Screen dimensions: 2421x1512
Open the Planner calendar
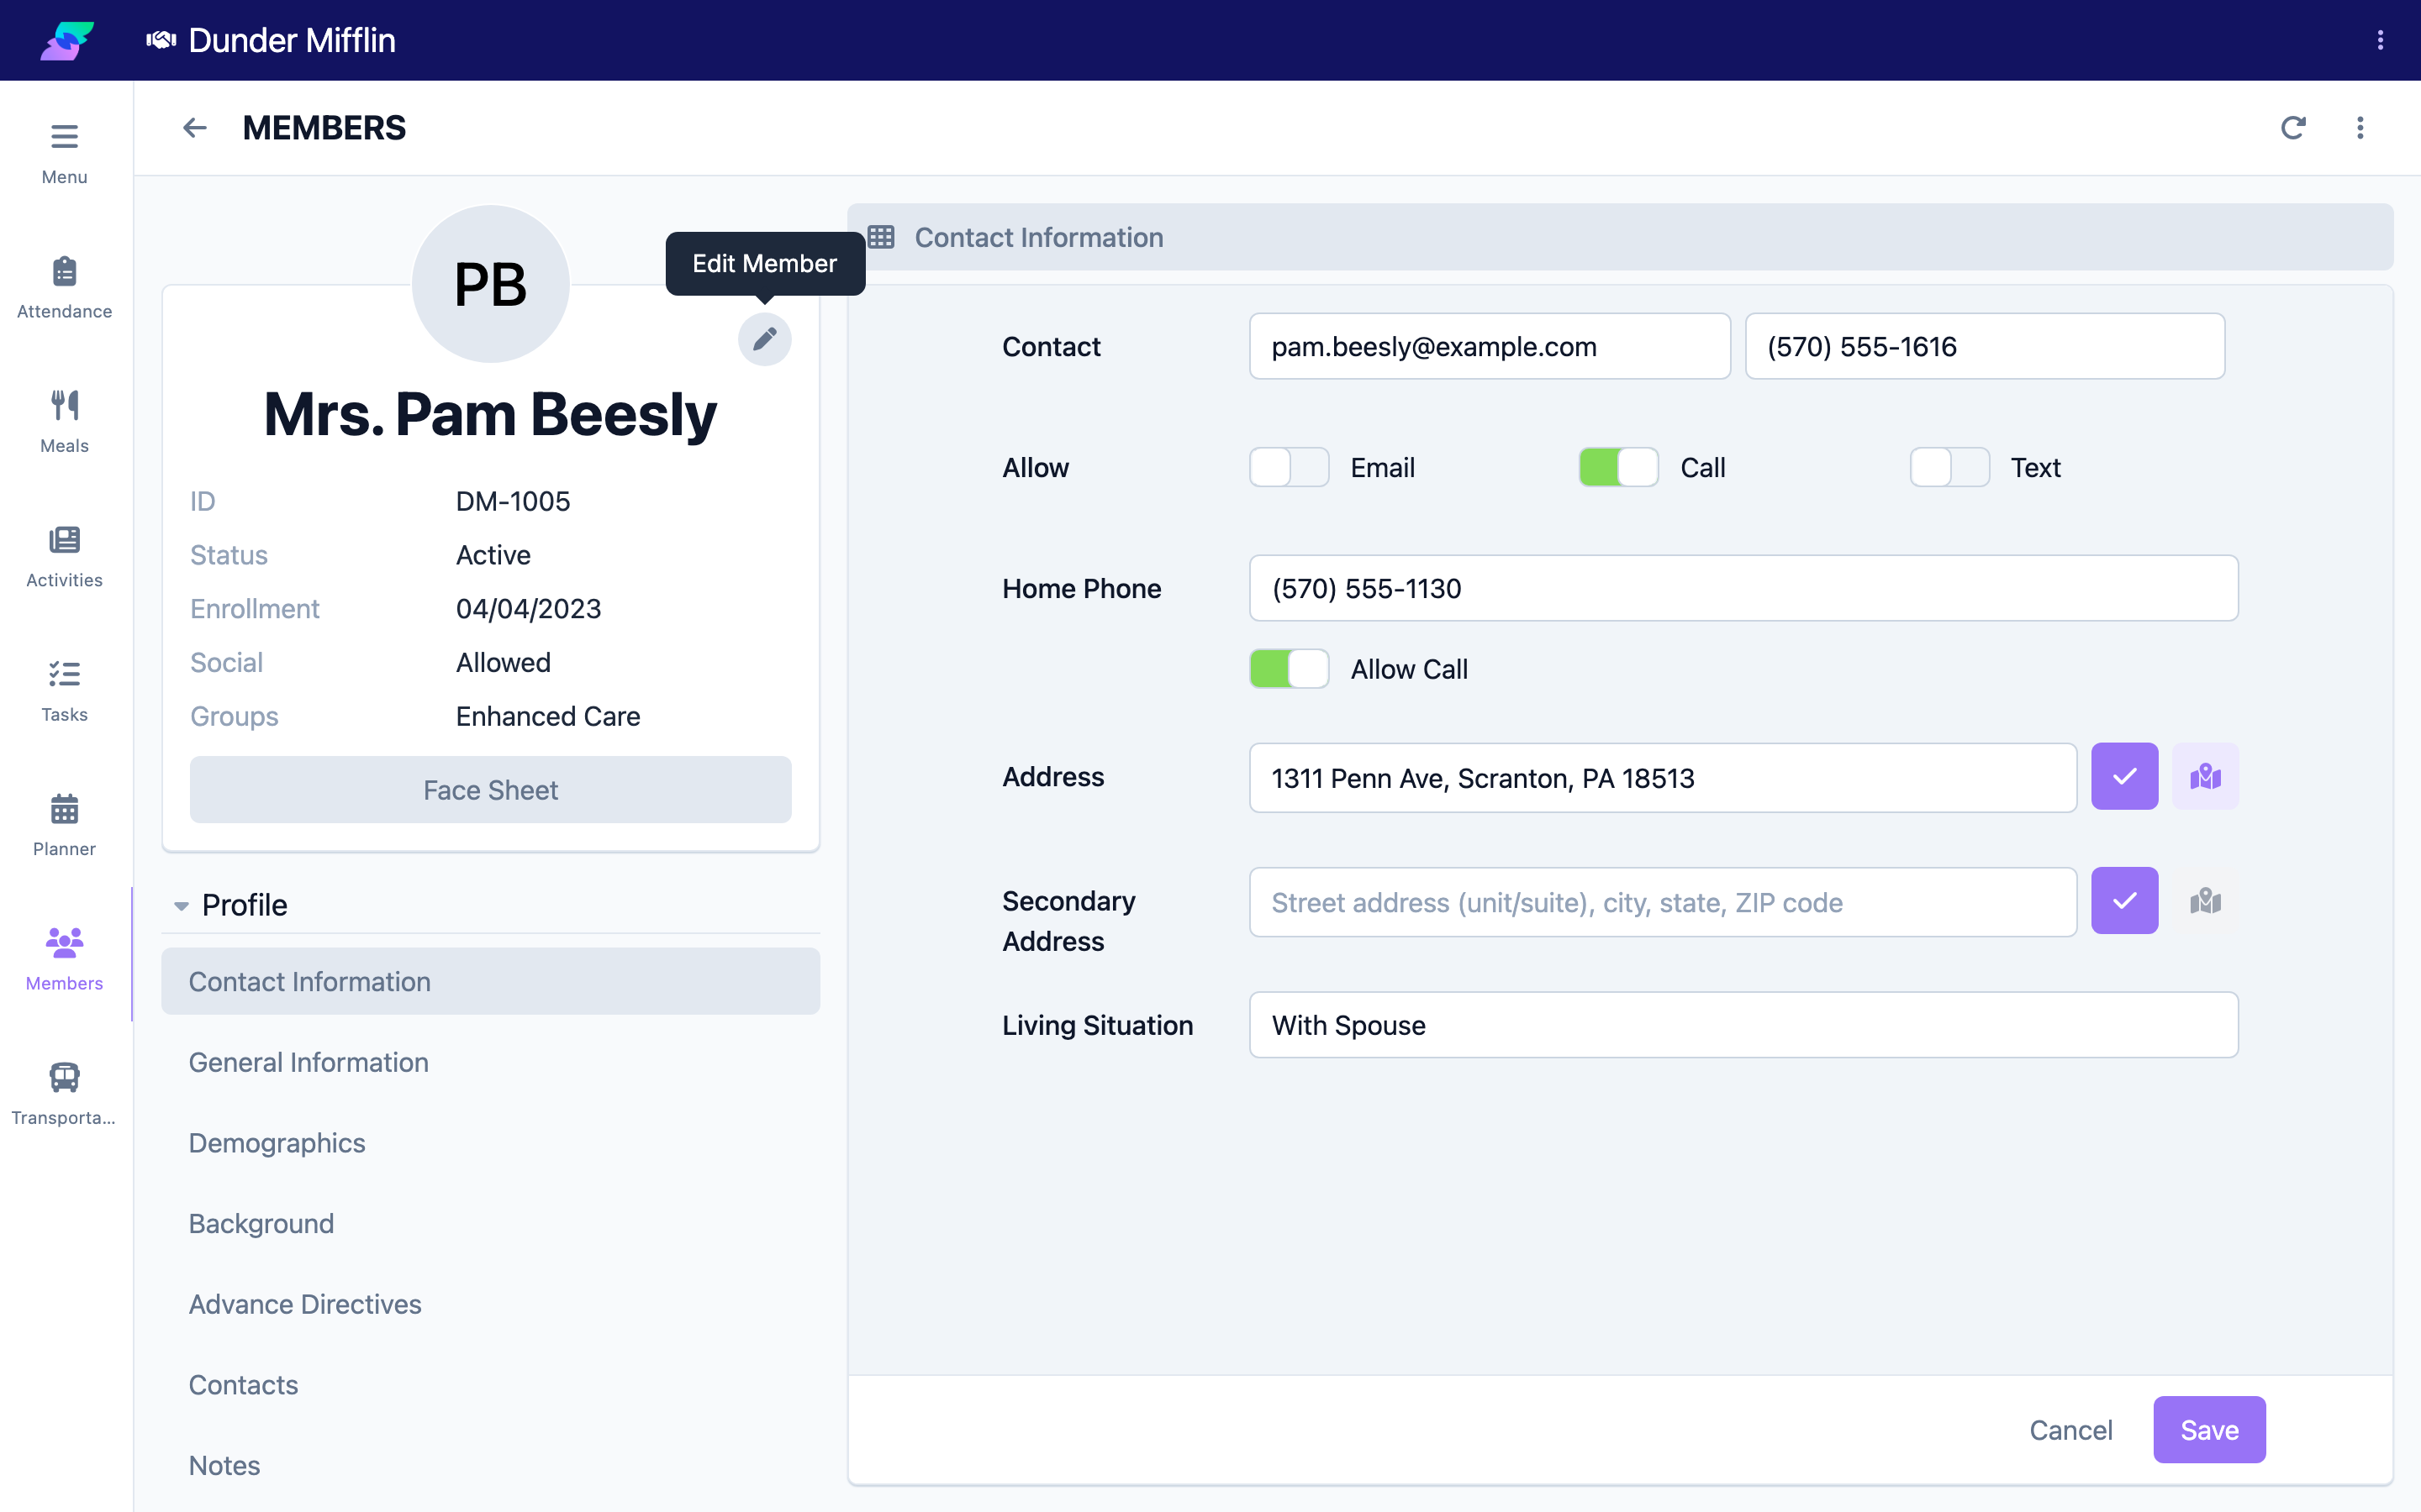64,826
